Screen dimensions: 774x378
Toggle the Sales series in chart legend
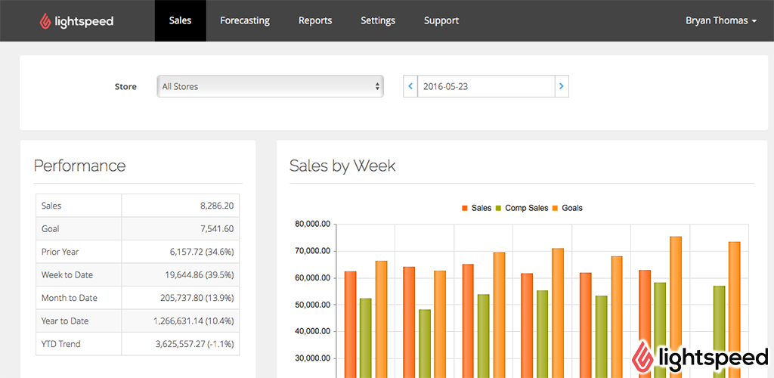[x=476, y=208]
